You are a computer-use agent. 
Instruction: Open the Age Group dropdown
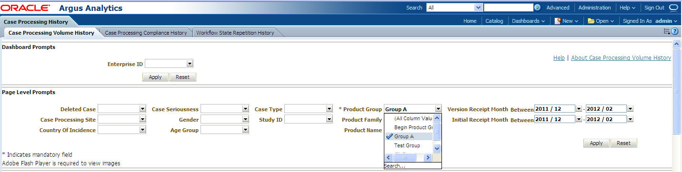(x=245, y=130)
